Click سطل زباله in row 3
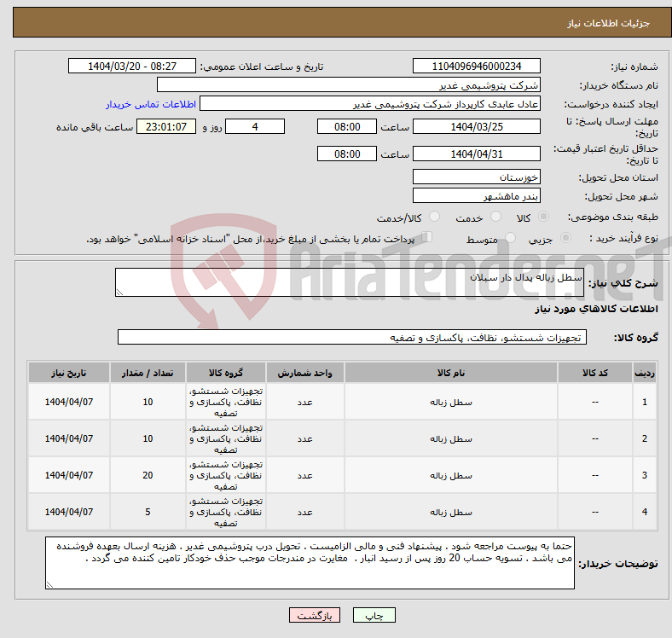Viewport: 672px width, 638px height. point(451,475)
